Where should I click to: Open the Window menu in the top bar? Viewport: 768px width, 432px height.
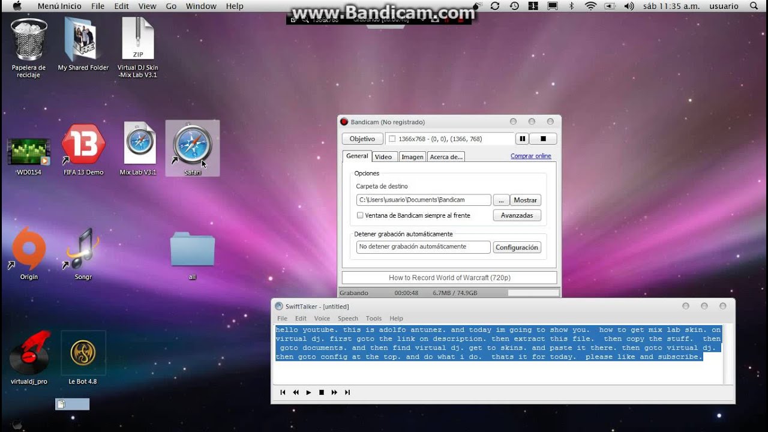click(201, 6)
